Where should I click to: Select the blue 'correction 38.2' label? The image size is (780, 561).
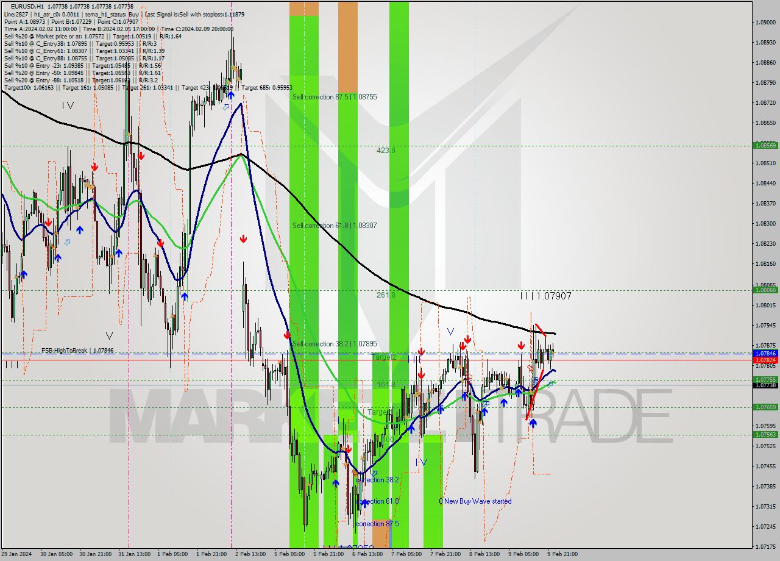coord(377,480)
